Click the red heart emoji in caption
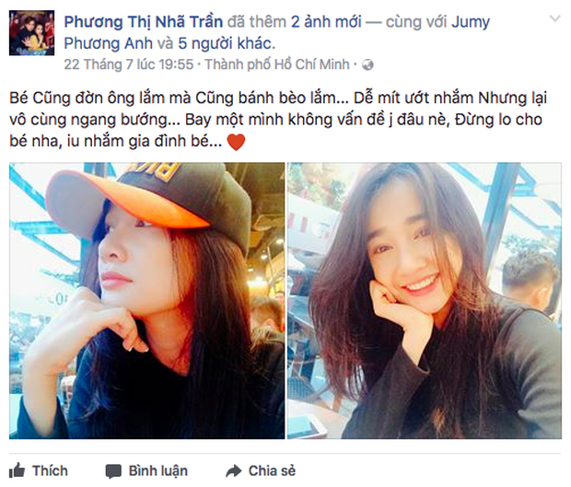 [236, 142]
